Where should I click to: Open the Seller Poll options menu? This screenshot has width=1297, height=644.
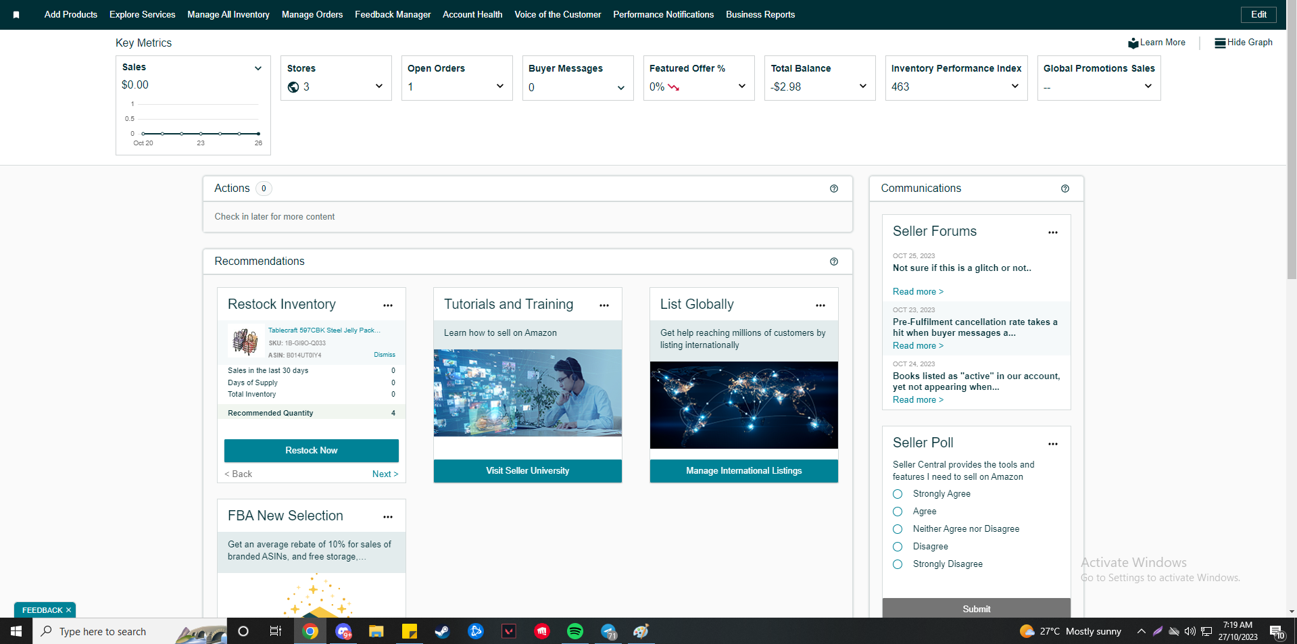[1053, 444]
